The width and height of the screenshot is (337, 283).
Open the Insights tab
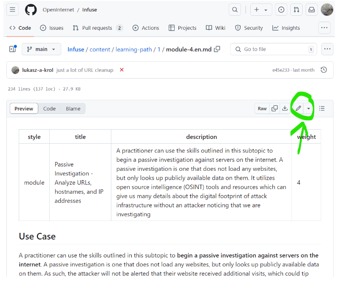(286, 28)
